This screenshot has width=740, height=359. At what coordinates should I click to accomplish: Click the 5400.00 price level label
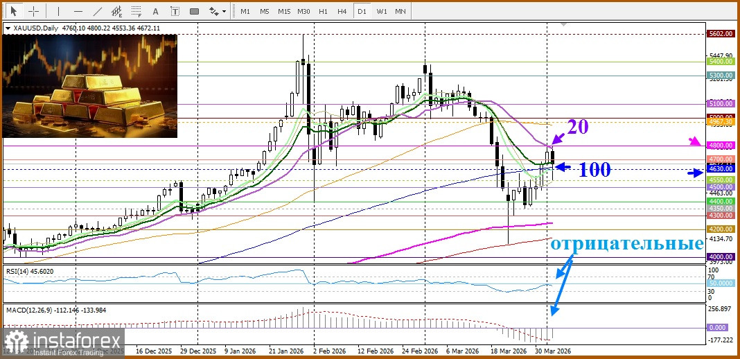[721, 61]
